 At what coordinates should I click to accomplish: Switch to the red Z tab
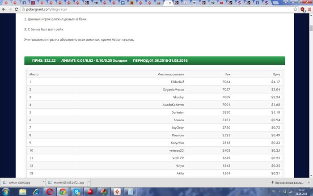click(x=33, y=3)
